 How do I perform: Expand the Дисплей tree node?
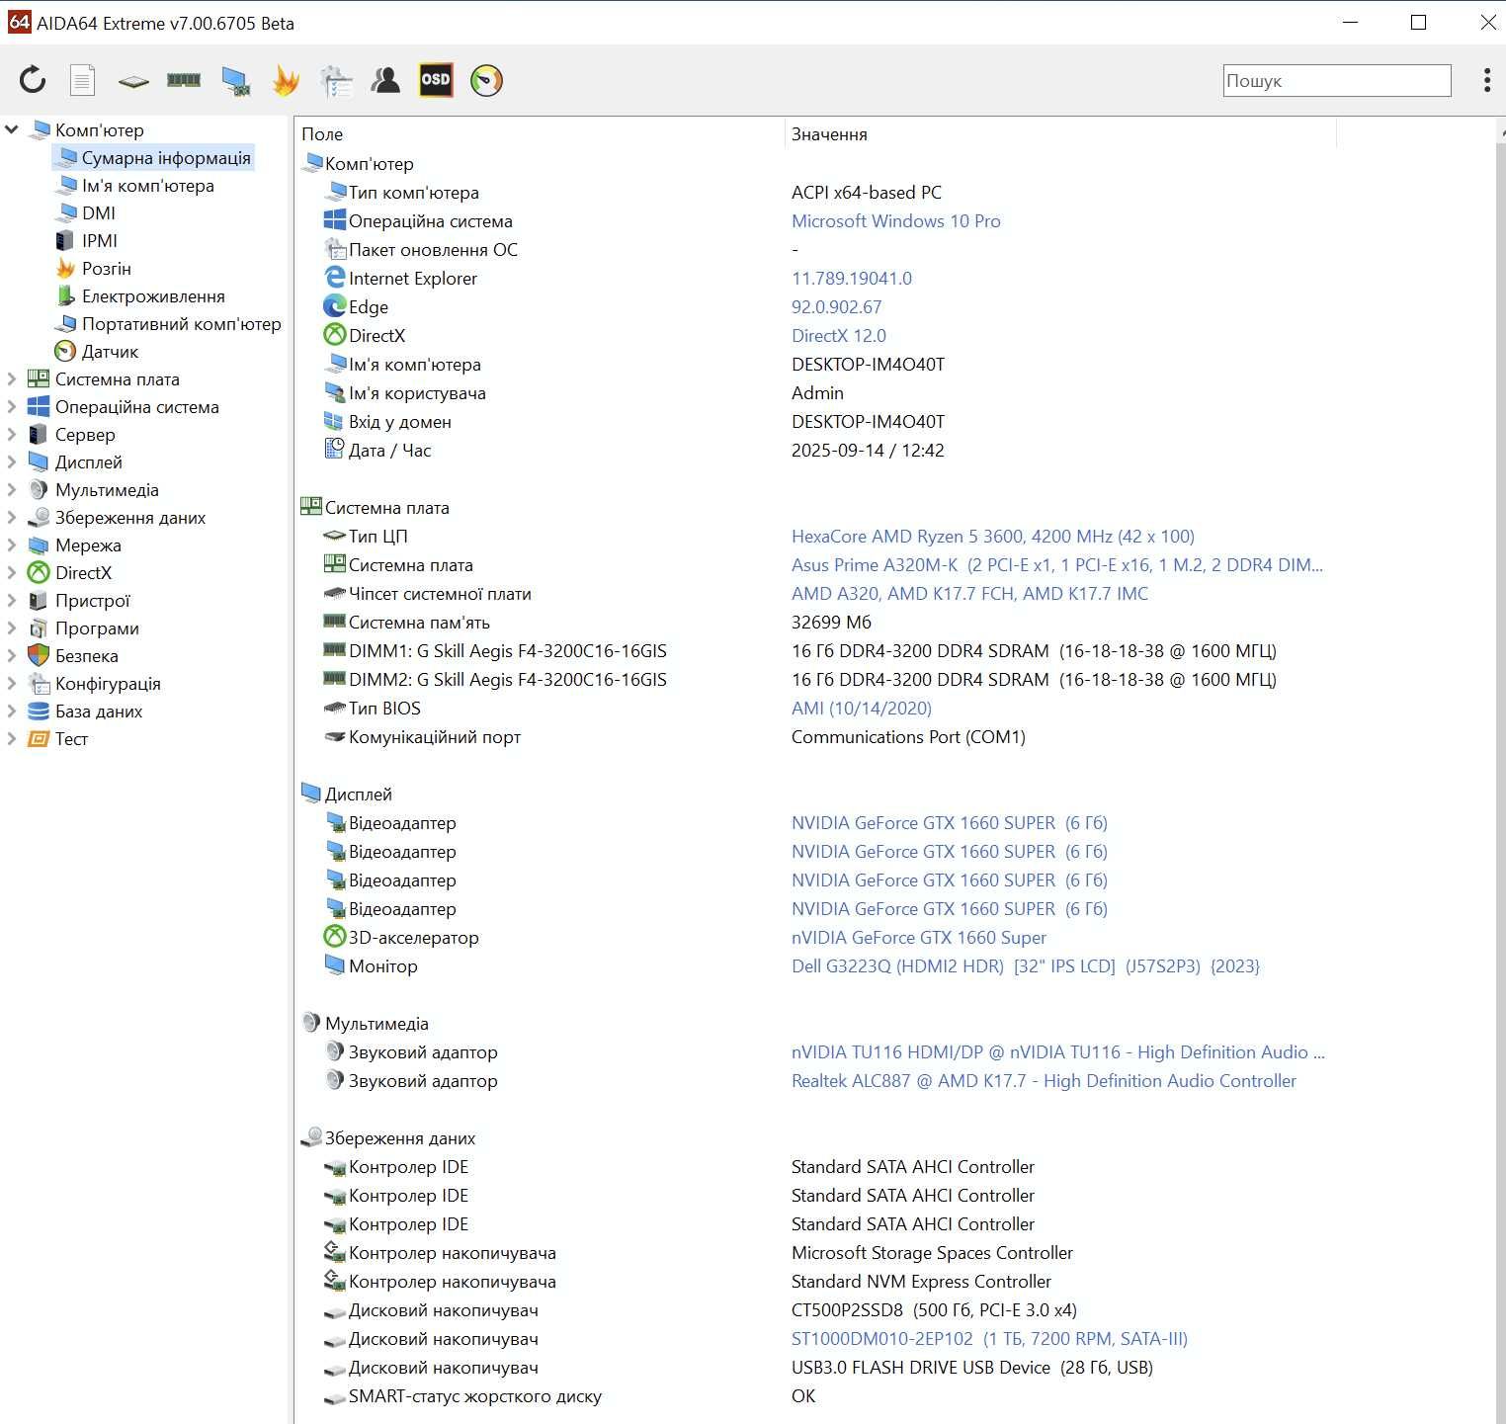click(12, 461)
